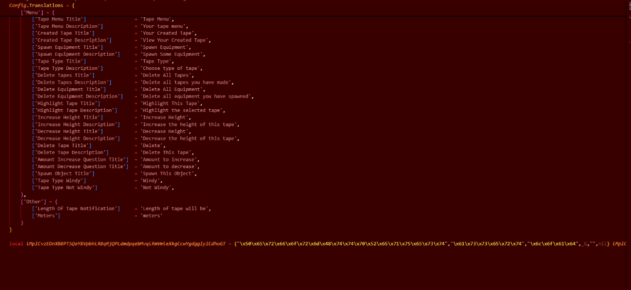Click the 'Increase Height' string value
631x290 pixels.
(x=162, y=117)
